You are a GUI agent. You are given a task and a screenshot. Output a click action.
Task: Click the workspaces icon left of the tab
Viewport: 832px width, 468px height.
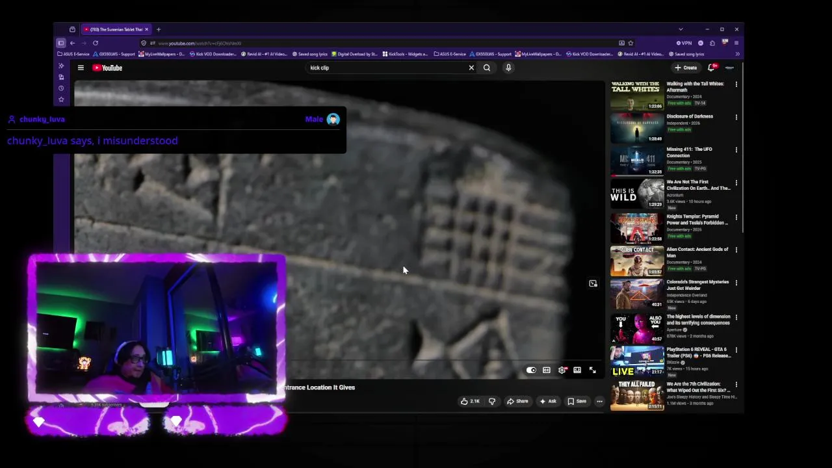tap(72, 29)
